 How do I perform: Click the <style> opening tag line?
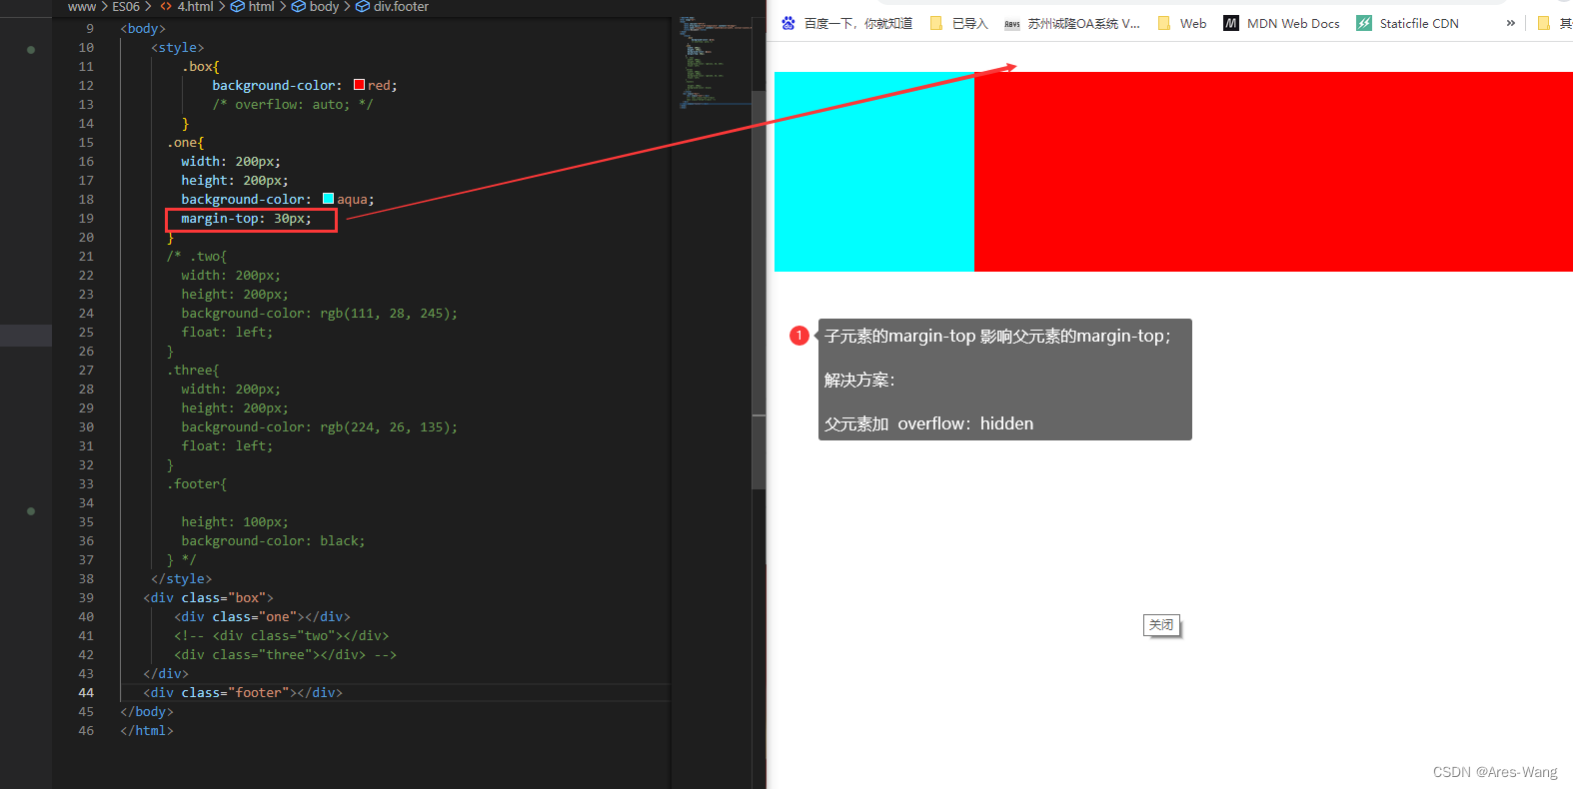[x=177, y=47]
